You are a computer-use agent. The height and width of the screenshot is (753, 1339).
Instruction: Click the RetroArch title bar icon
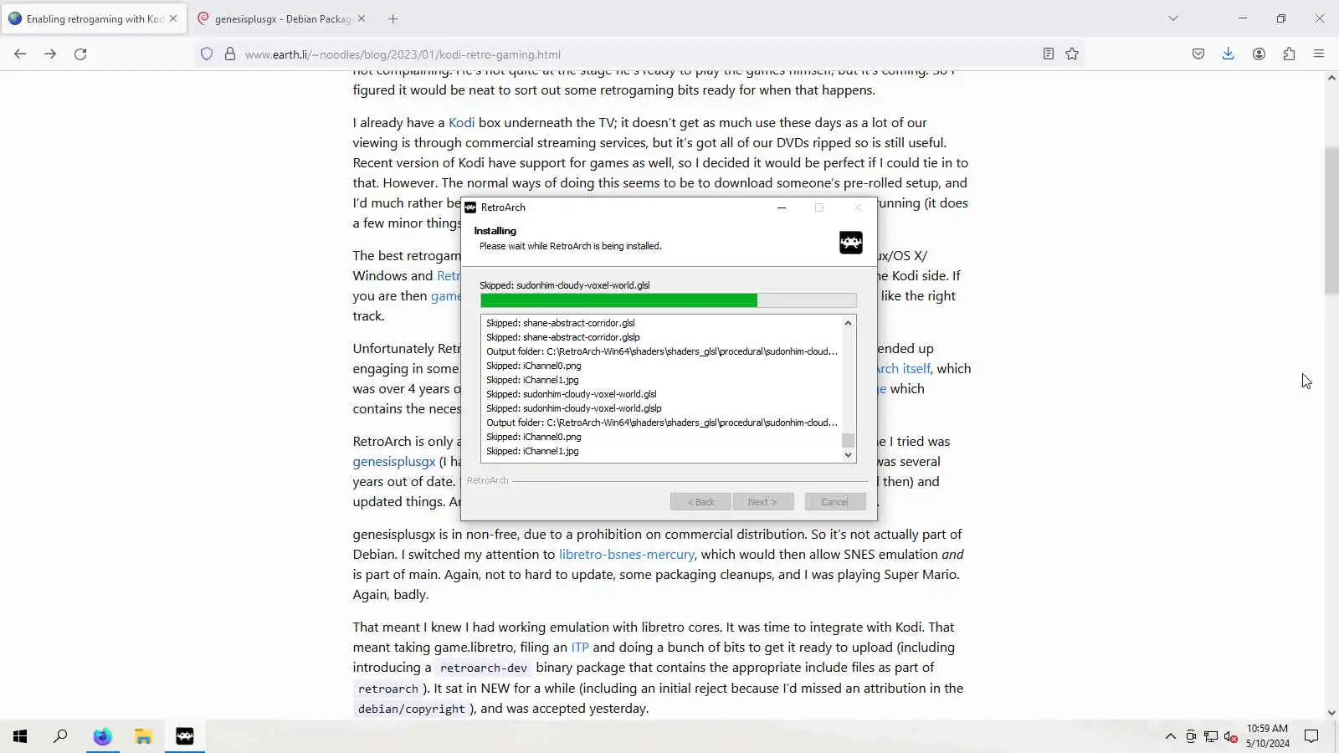470,207
